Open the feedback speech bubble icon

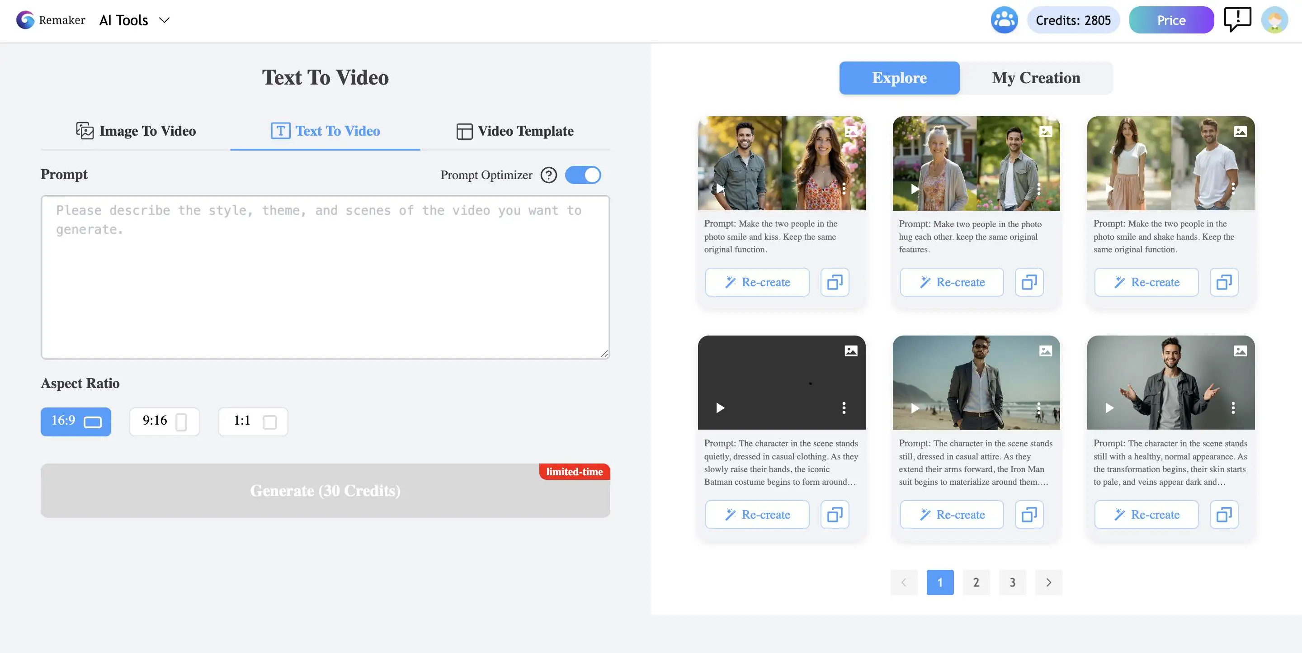1237,20
